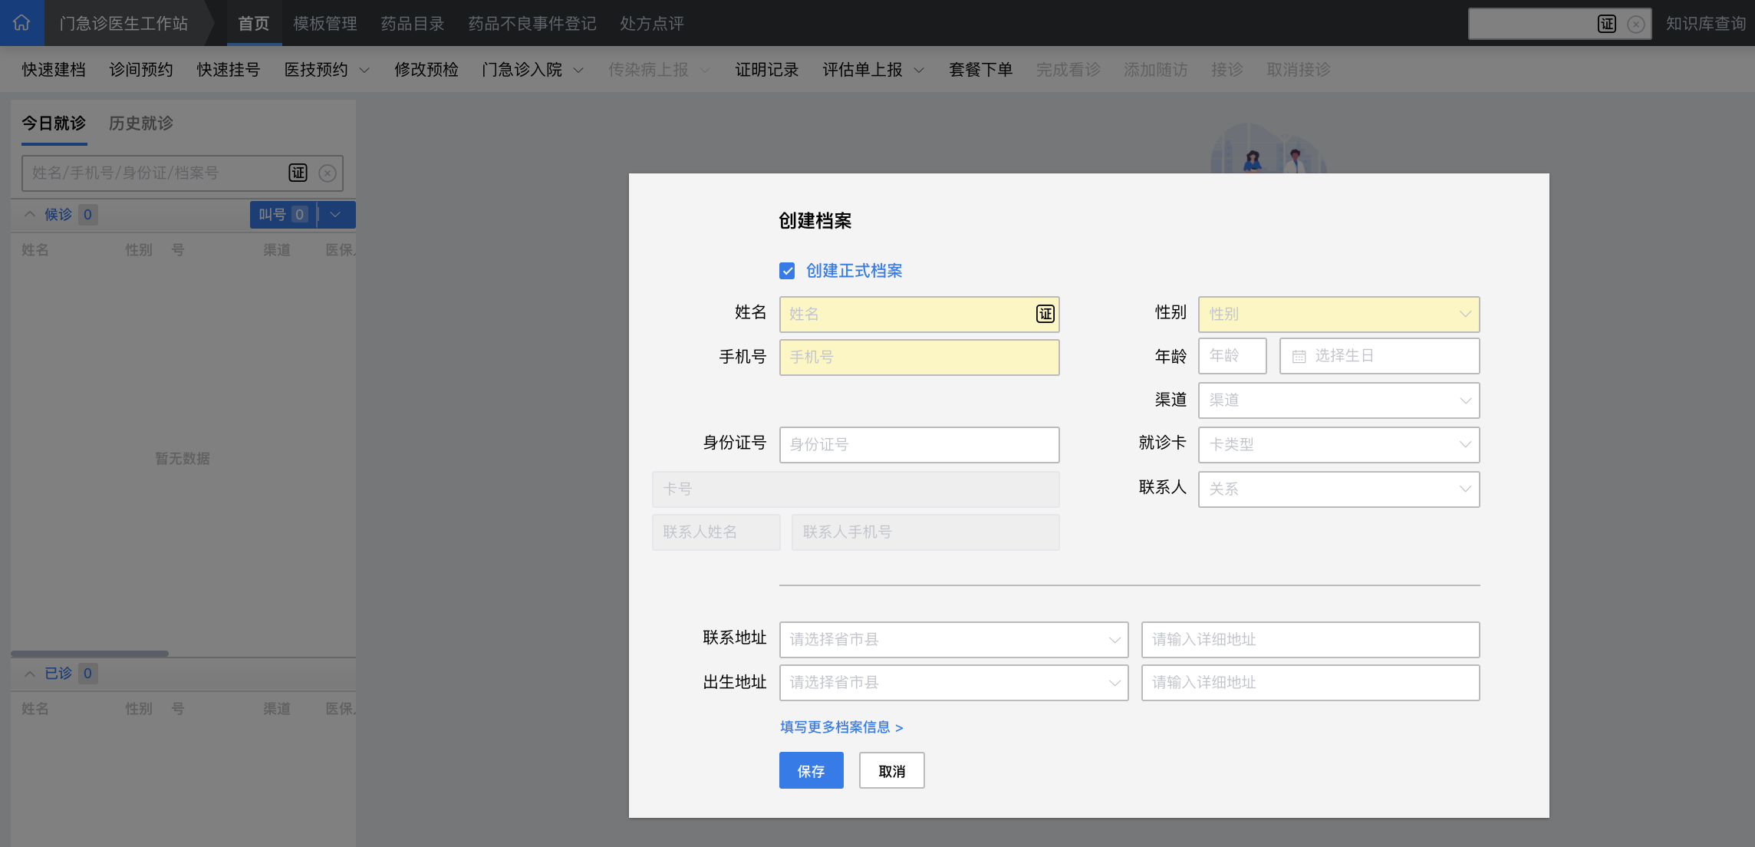Image resolution: width=1755 pixels, height=847 pixels.
Task: Open 出生地址 province-city dropdown
Action: click(x=953, y=682)
